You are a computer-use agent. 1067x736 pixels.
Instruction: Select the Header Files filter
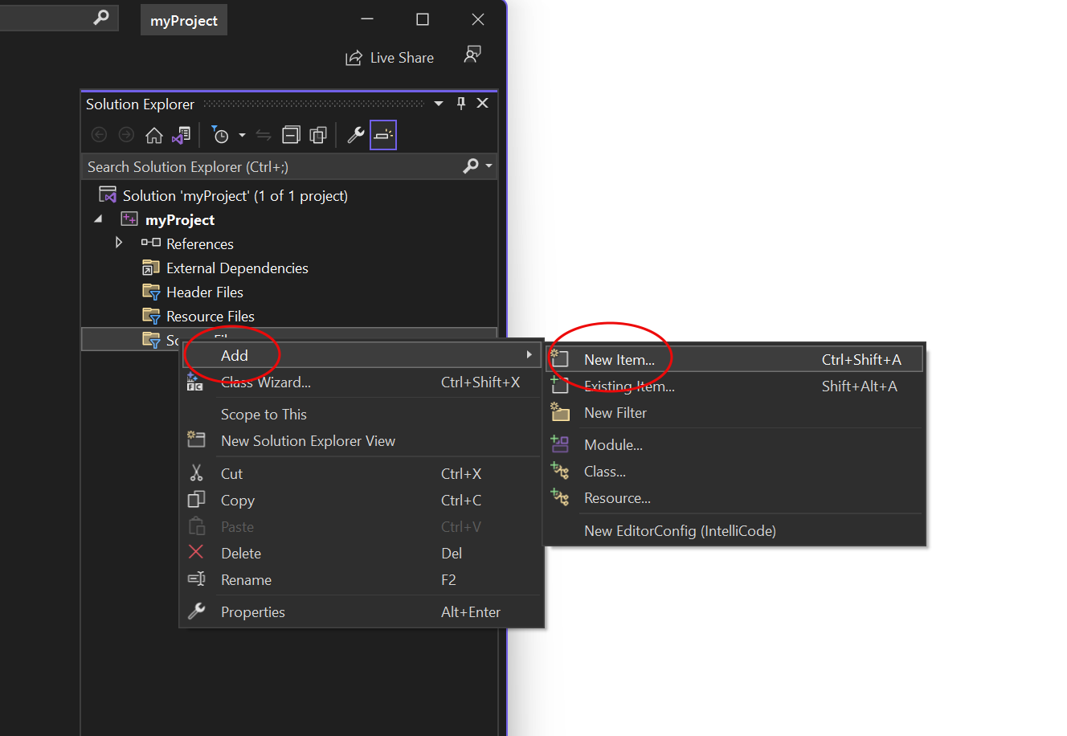(x=193, y=292)
